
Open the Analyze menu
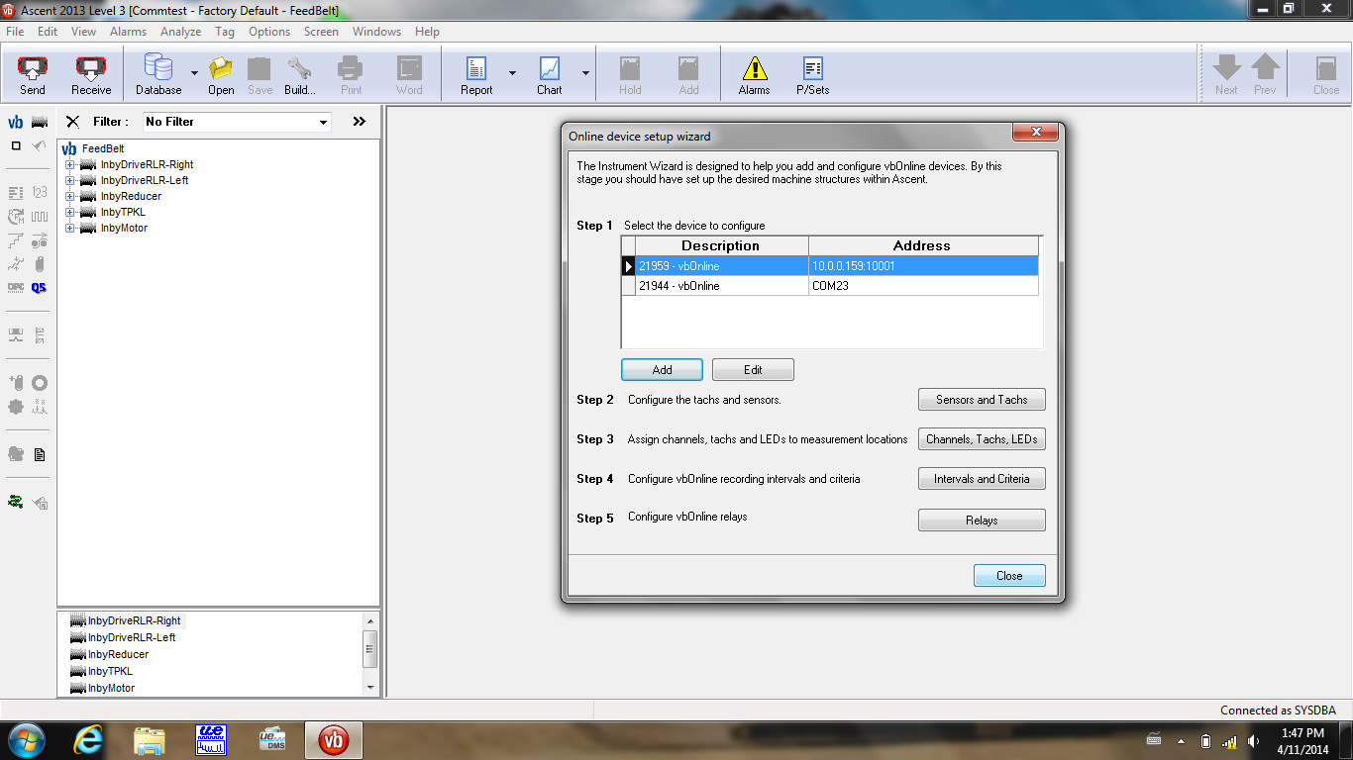point(181,32)
